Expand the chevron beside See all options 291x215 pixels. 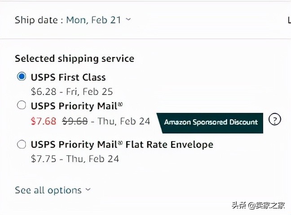(88, 190)
